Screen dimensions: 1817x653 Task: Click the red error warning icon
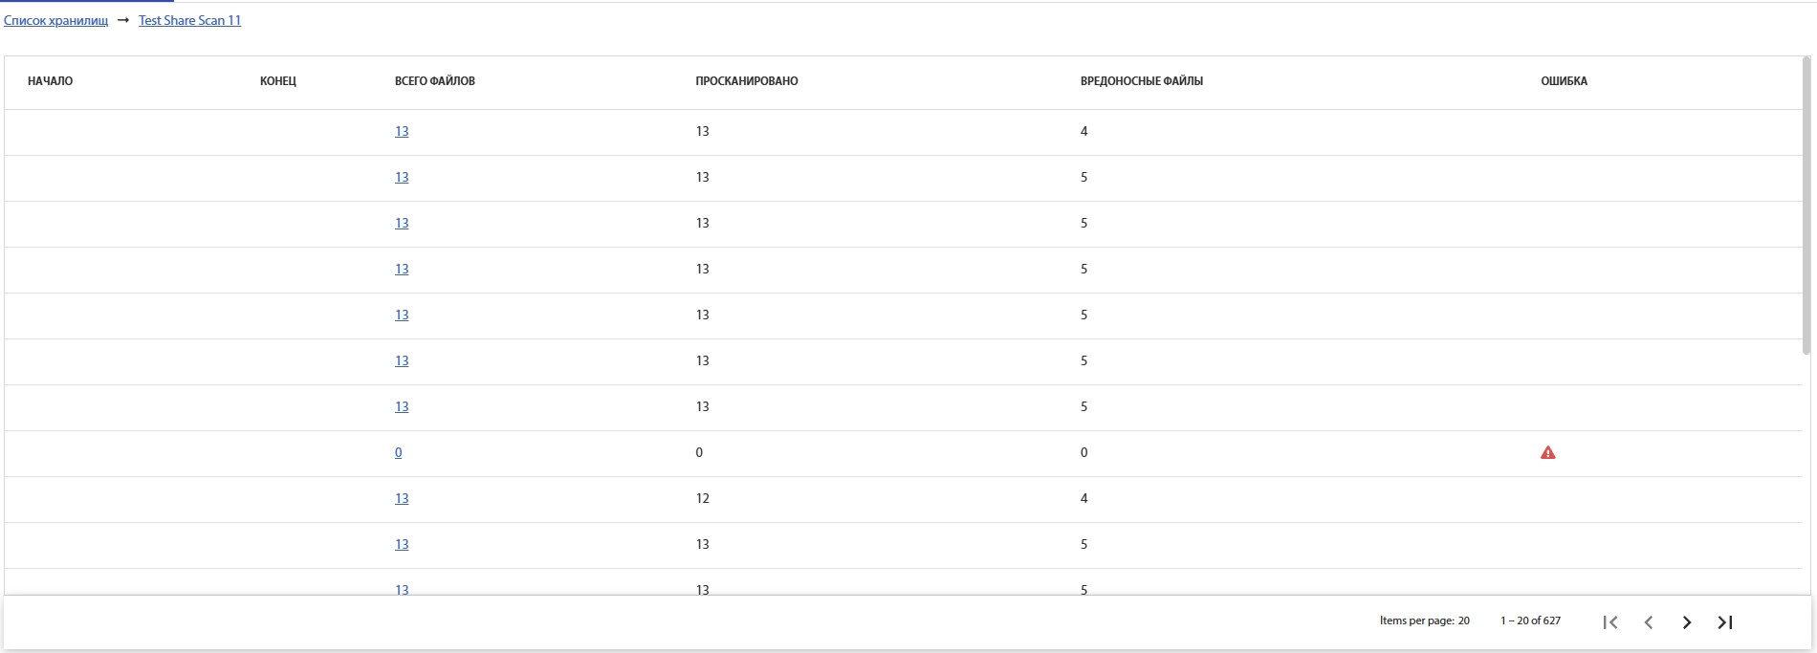(x=1547, y=453)
